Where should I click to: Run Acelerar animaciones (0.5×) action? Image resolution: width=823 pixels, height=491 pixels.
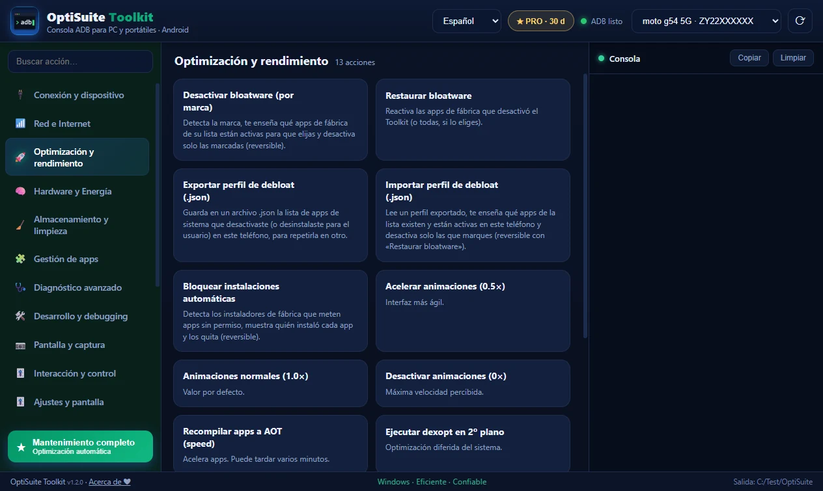click(x=473, y=311)
